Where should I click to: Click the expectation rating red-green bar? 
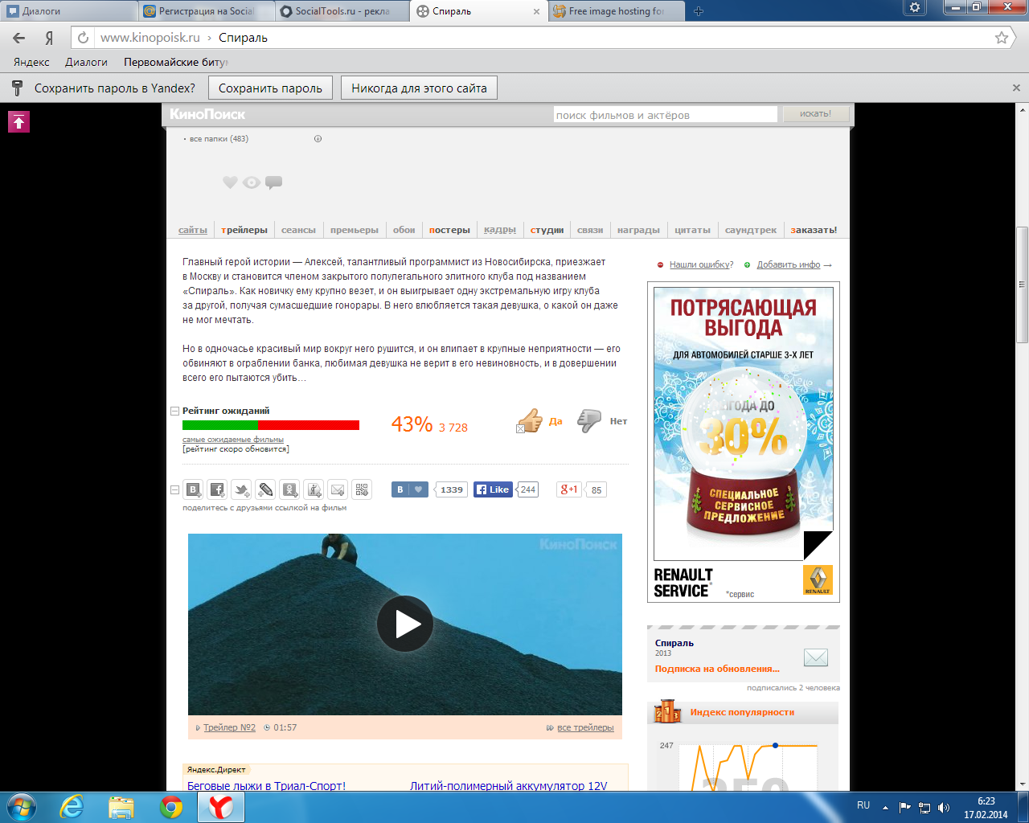(271, 425)
